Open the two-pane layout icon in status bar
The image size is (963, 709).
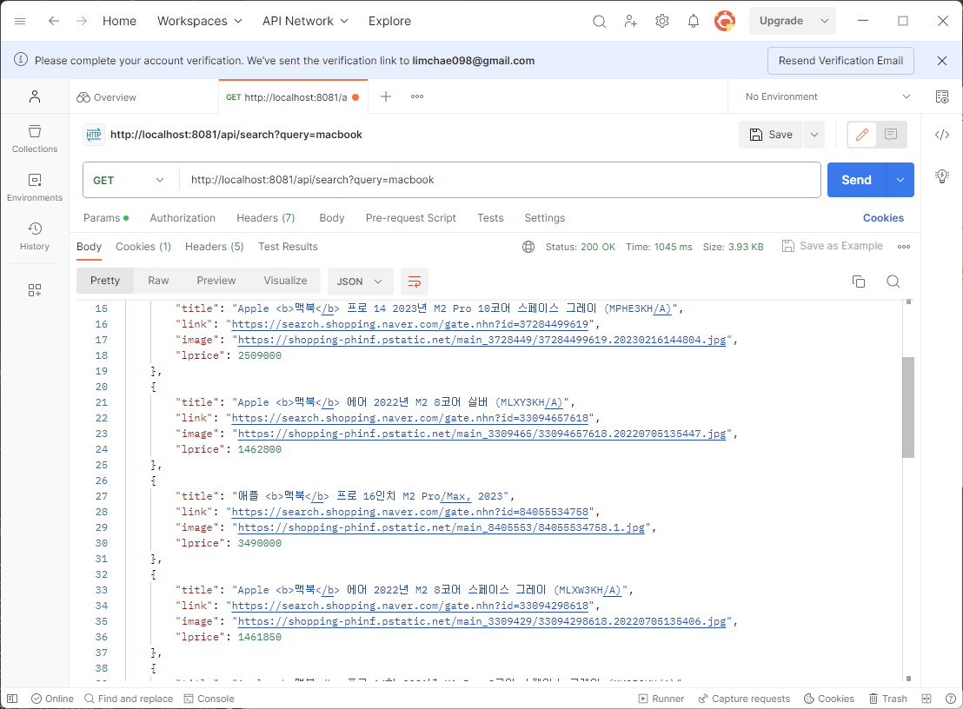(926, 699)
